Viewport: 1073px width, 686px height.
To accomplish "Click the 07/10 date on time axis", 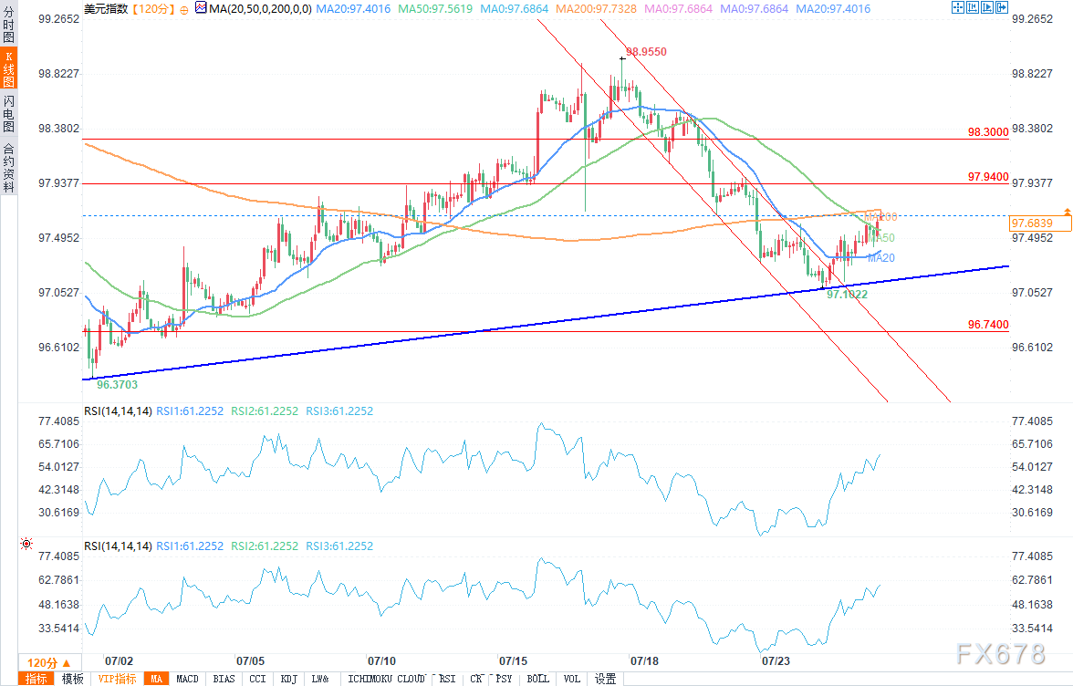I will point(381,661).
